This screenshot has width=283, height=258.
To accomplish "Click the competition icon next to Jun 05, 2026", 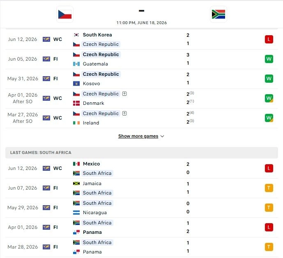I will 46,59.
